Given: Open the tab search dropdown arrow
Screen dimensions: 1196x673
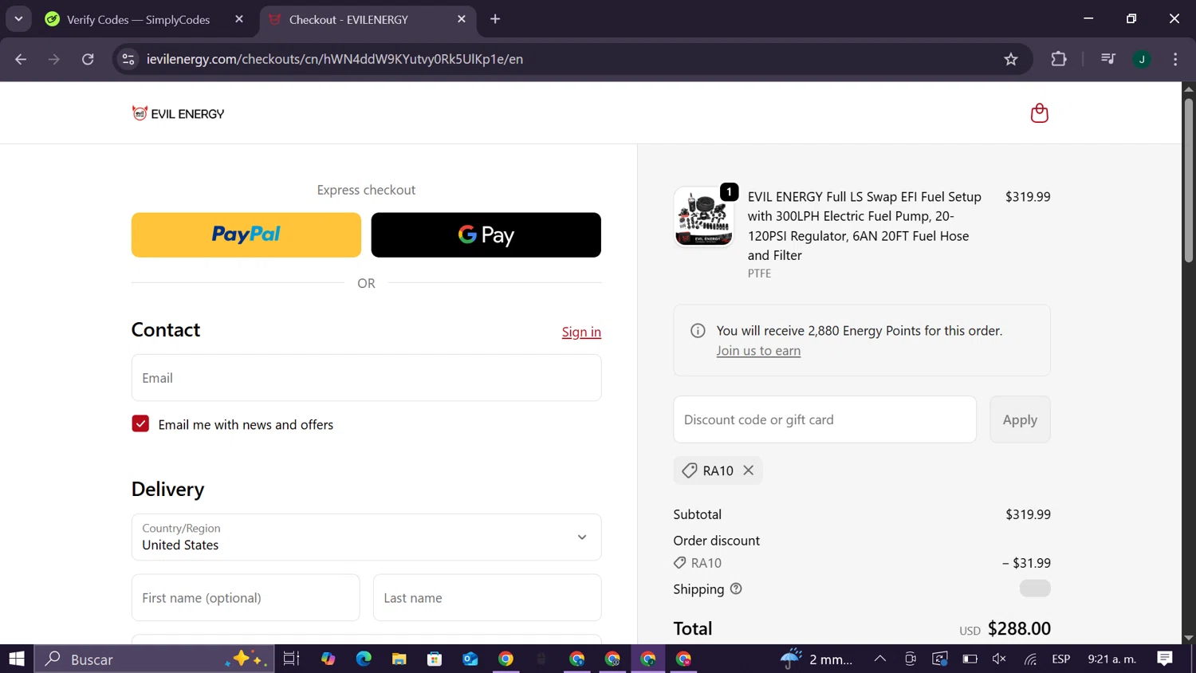Looking at the screenshot, I should 18,19.
